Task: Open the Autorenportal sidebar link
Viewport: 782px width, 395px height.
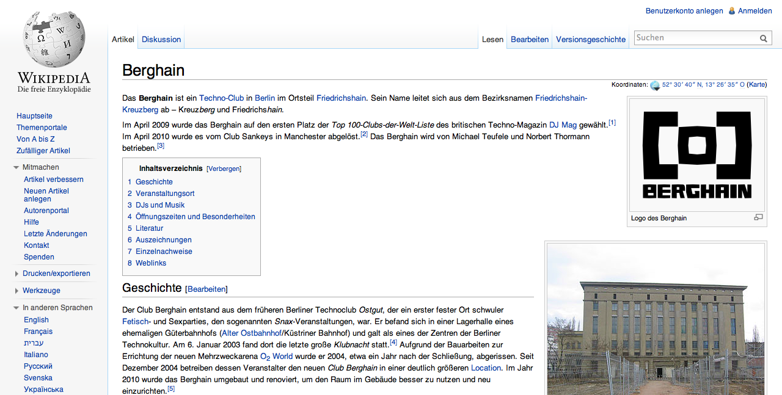Action: 46,211
